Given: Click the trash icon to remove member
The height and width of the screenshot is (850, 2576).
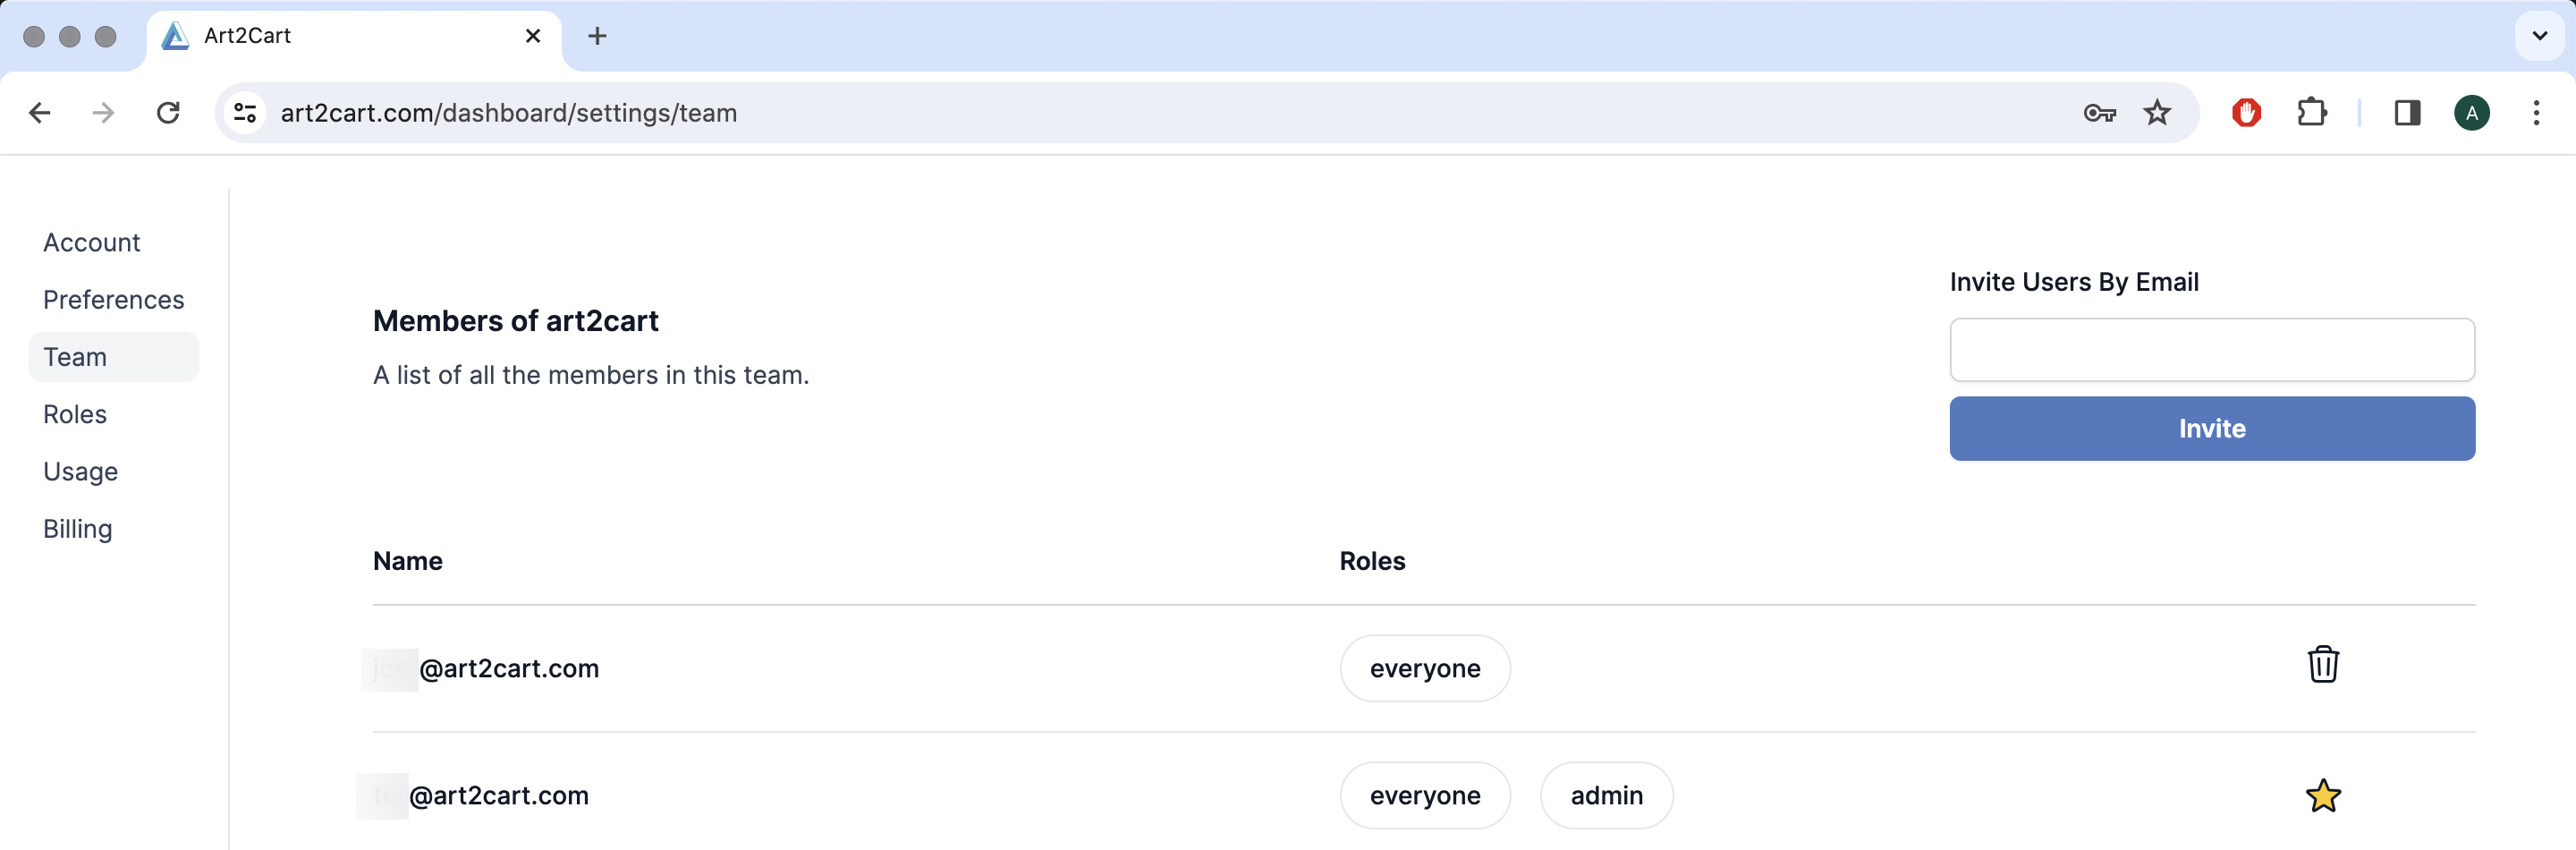Looking at the screenshot, I should (2322, 665).
